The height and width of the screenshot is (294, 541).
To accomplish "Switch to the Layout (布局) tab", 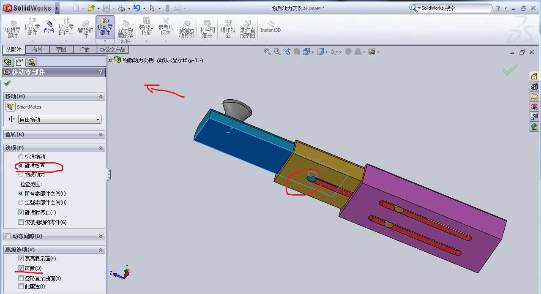I will point(37,49).
